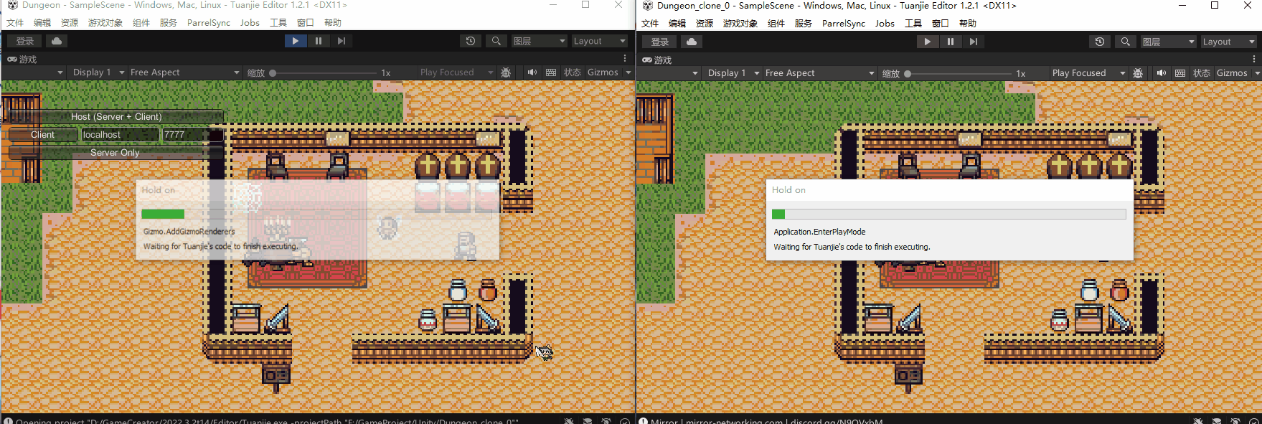Select 游戏 game tab in Dungeon_clone_0 window
Screen dimensions: 1262x424
click(657, 60)
